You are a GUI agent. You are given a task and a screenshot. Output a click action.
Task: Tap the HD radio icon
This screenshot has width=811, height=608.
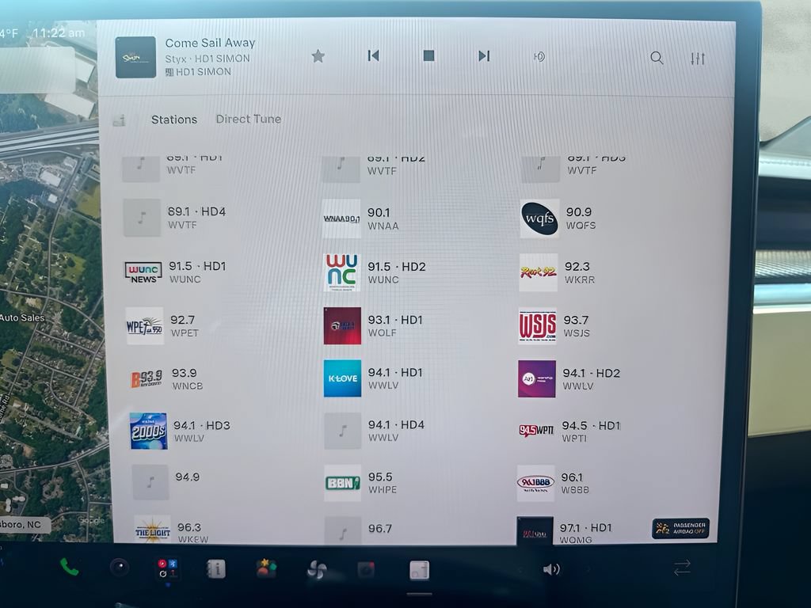pyautogui.click(x=539, y=56)
